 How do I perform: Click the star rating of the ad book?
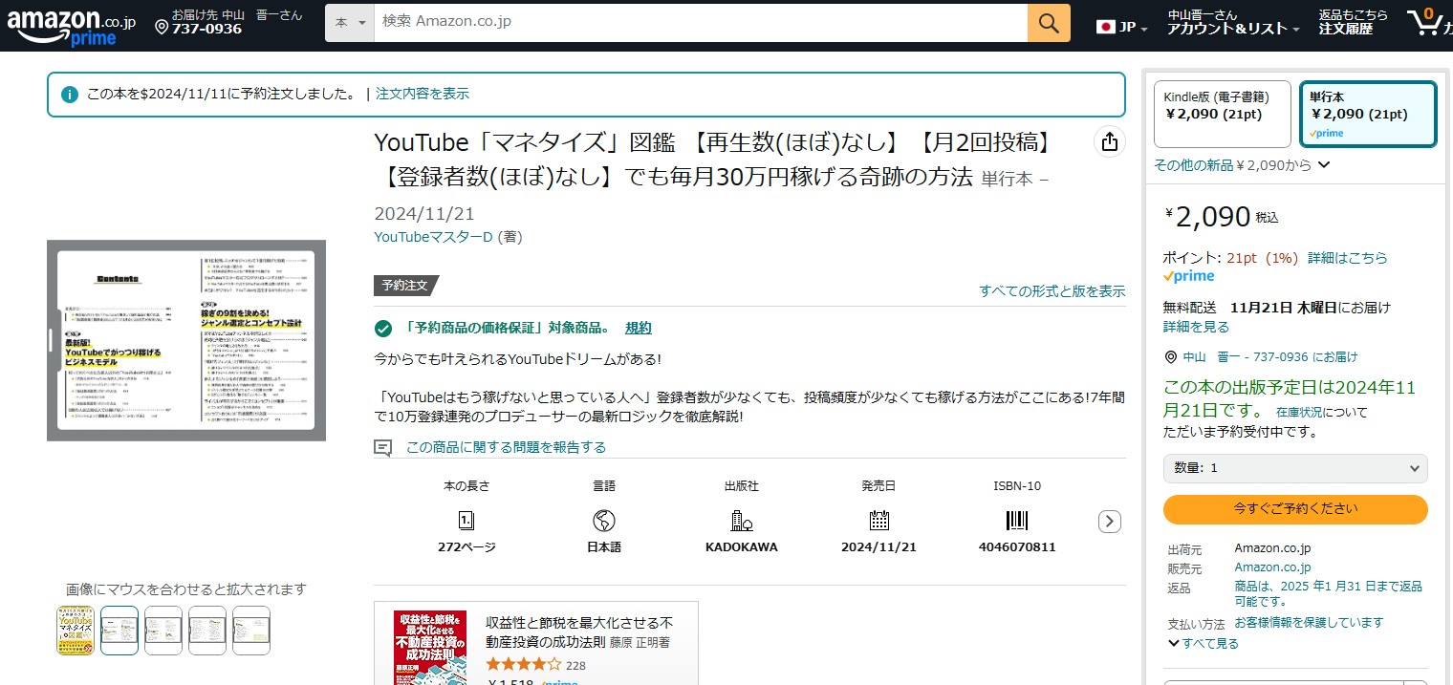click(523, 664)
